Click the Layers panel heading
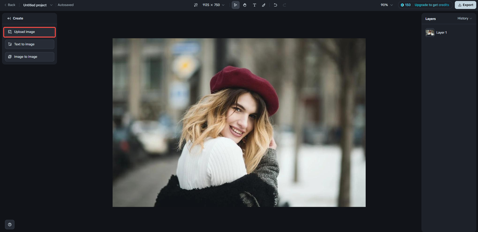The height and width of the screenshot is (232, 478). tap(431, 19)
